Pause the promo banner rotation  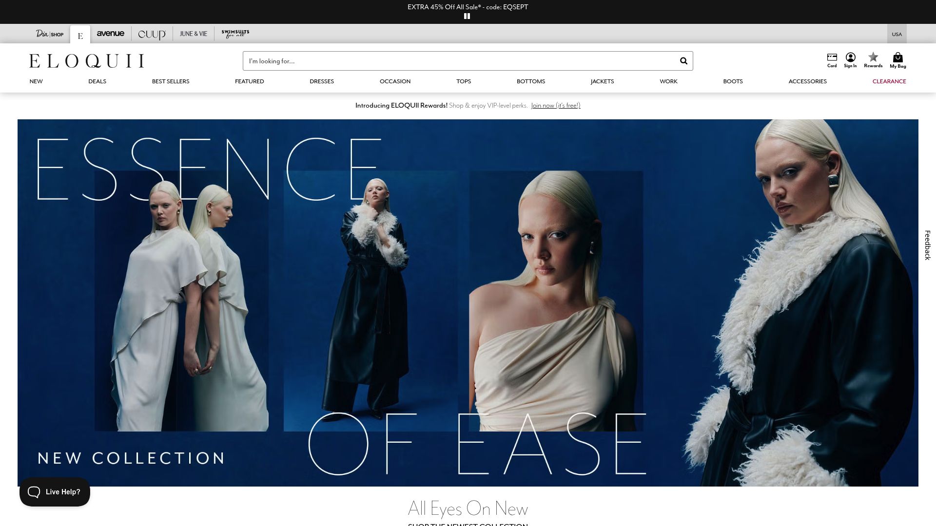467,16
